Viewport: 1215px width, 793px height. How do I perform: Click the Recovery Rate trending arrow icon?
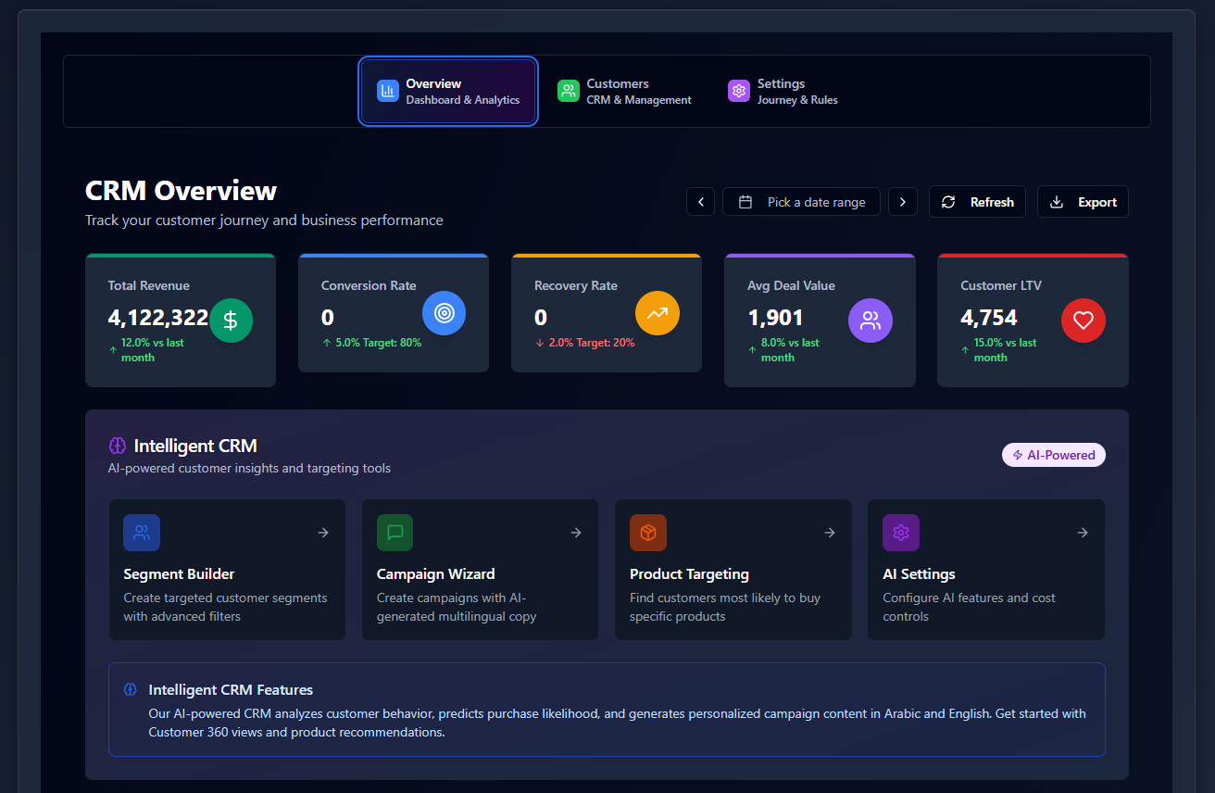click(657, 313)
